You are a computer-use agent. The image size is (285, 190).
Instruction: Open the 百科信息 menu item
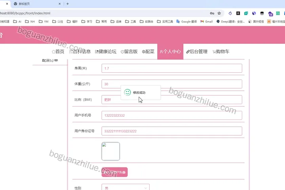tap(80, 51)
